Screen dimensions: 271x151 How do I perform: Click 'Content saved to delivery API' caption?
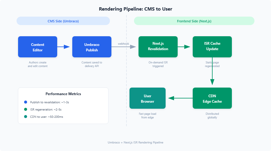pos(92,64)
